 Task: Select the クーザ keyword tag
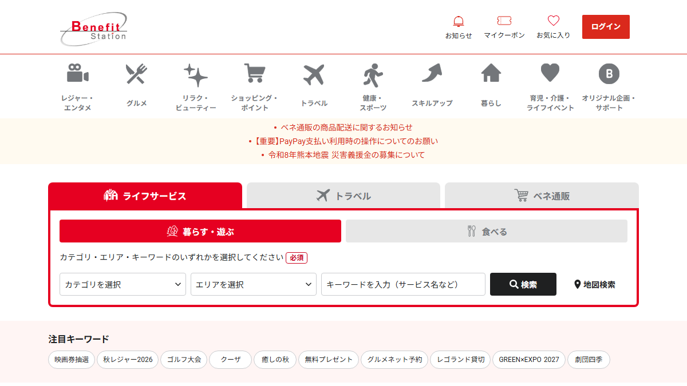click(230, 360)
